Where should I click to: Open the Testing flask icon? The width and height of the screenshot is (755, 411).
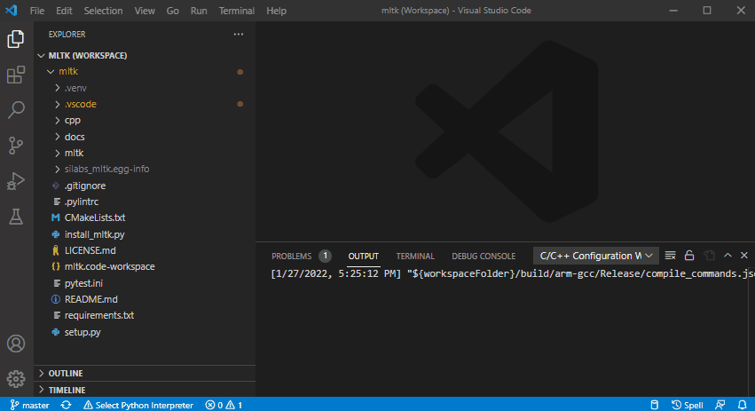coord(15,216)
